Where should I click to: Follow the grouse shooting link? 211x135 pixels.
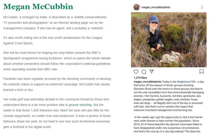tap(80, 105)
